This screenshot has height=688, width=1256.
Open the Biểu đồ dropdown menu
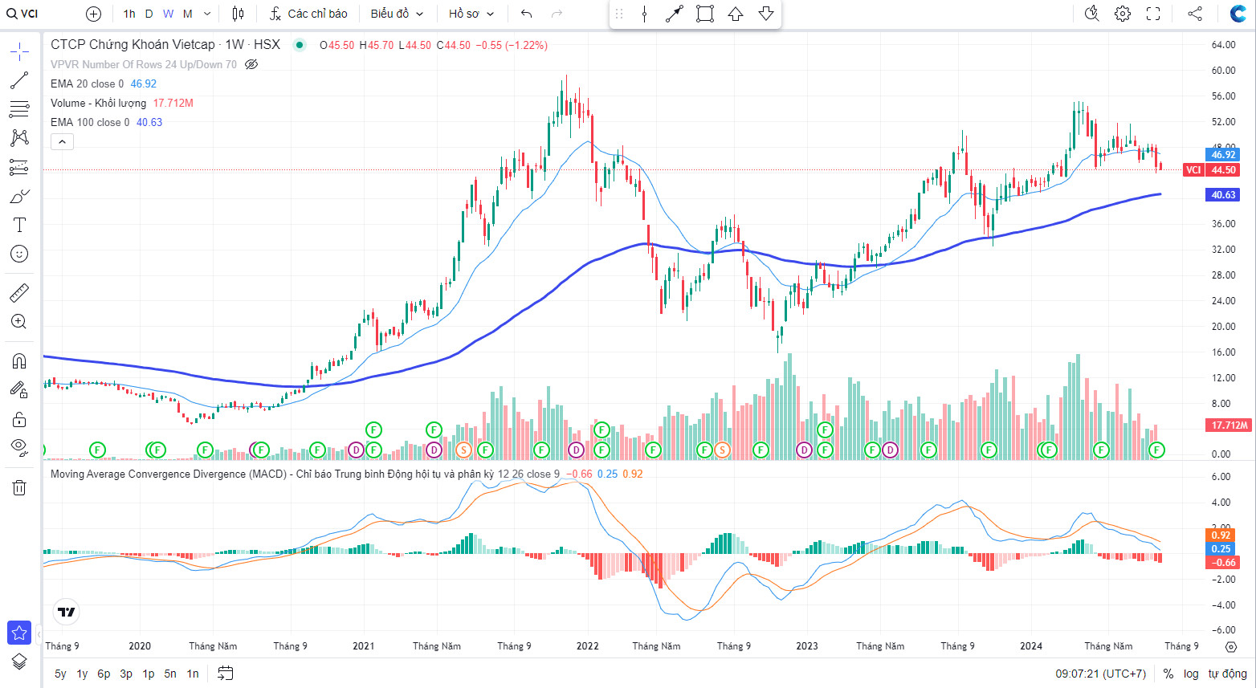point(397,14)
